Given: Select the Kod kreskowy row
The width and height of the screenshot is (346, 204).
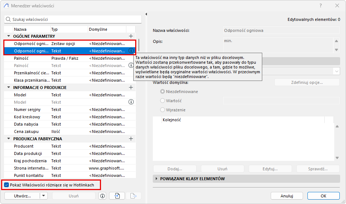Looking at the screenshot, I should coord(70,117).
